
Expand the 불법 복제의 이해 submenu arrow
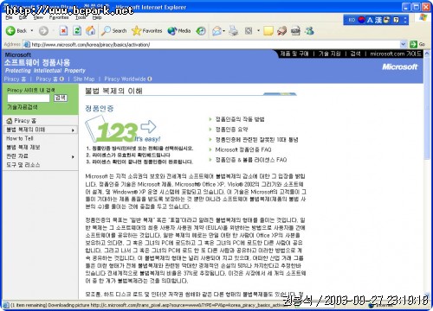point(73,130)
